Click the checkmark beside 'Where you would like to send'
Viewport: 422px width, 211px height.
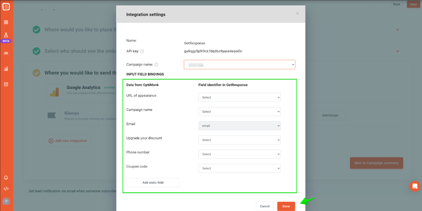click(37, 73)
